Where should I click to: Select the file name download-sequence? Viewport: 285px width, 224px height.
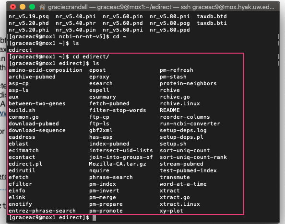click(x=37, y=130)
